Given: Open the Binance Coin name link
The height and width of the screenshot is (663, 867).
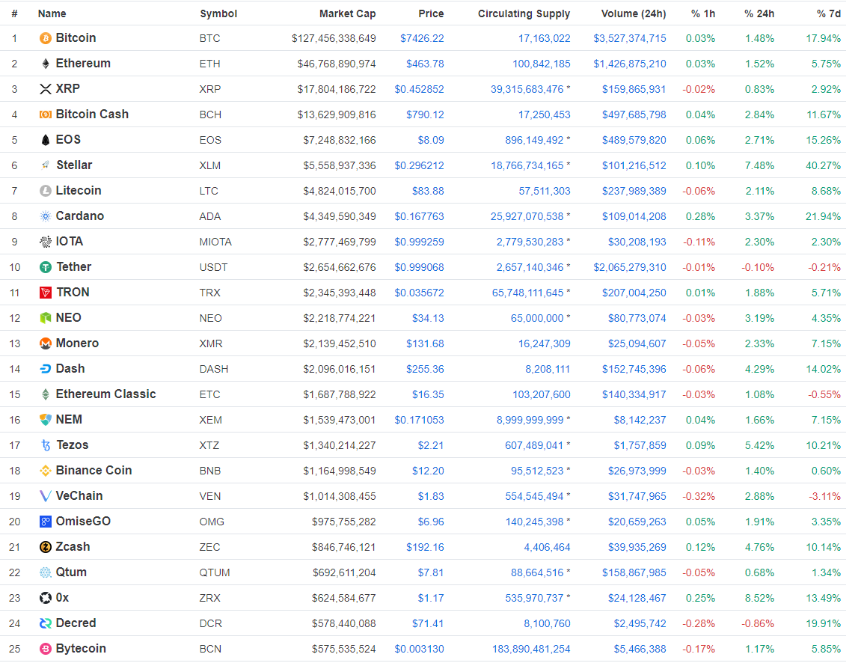Looking at the screenshot, I should point(94,471).
